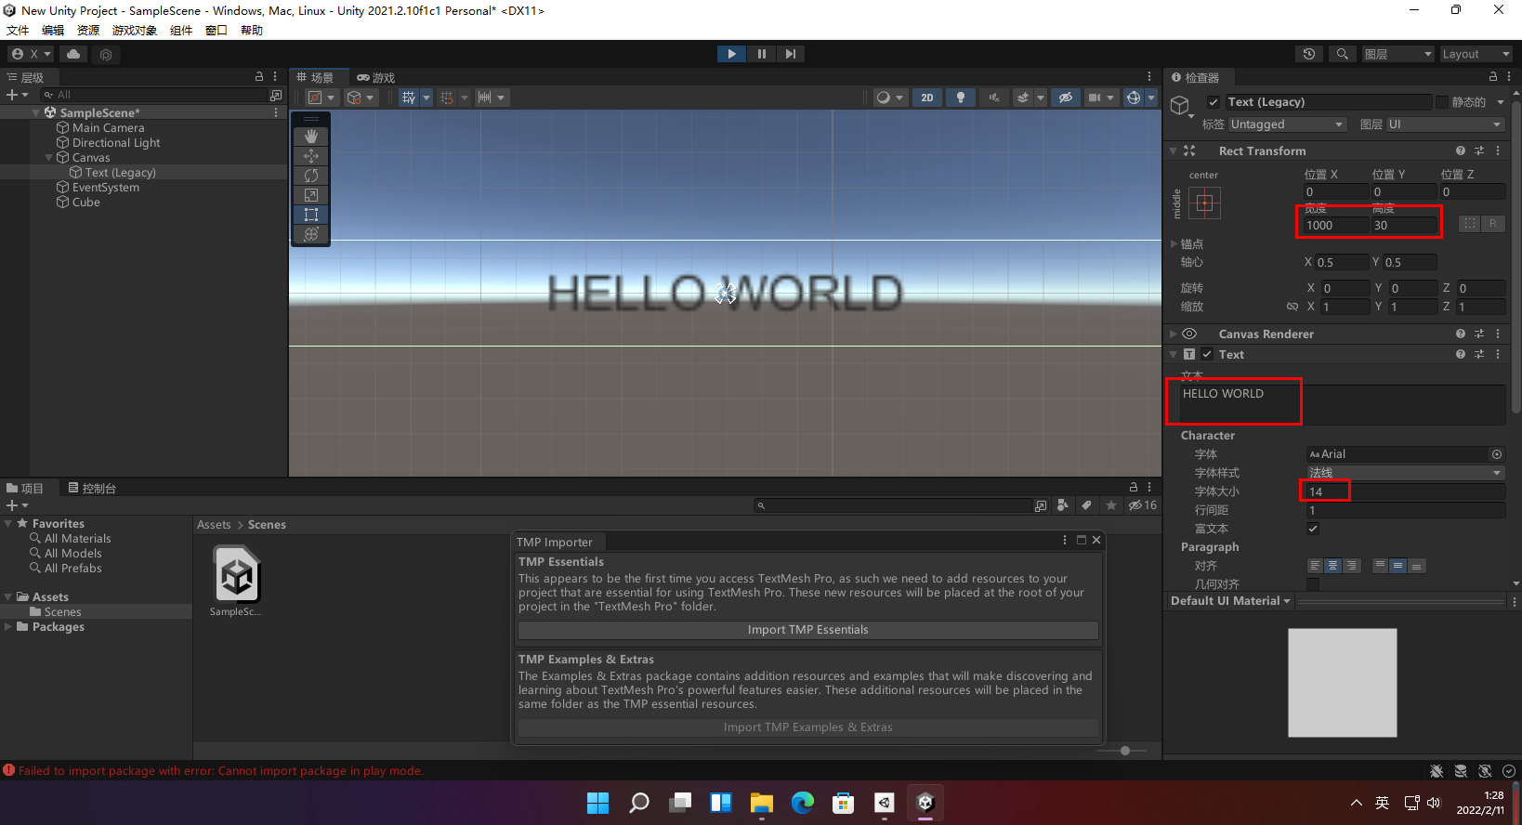Expand the Canvas Renderer component
Viewport: 1522px width, 825px height.
[x=1173, y=334]
